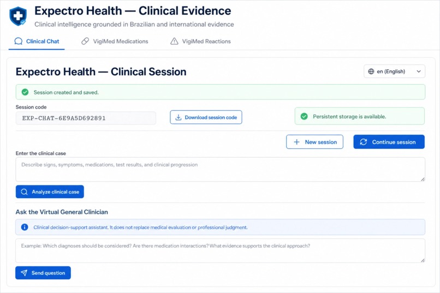
Task: Download the session code
Action: pyautogui.click(x=206, y=117)
